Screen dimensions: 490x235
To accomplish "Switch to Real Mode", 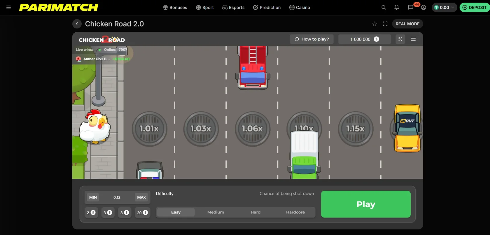I will (407, 24).
